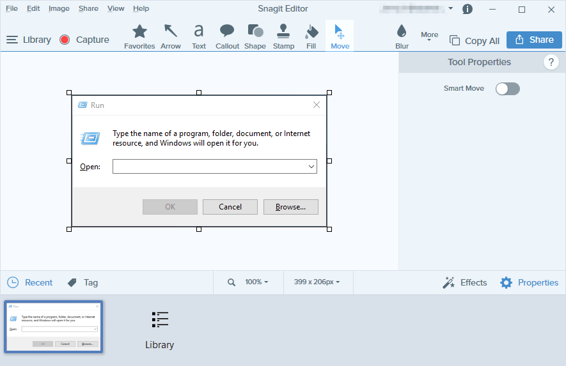The height and width of the screenshot is (366, 566).
Task: Minimize the Snagit Editor window
Action: click(492, 10)
